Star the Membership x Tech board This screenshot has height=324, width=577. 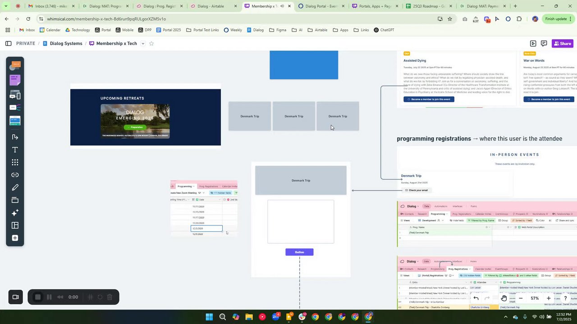(x=151, y=44)
